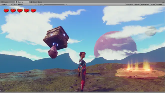
Task: Click the Scene tab icon
Action: click(2, 2)
